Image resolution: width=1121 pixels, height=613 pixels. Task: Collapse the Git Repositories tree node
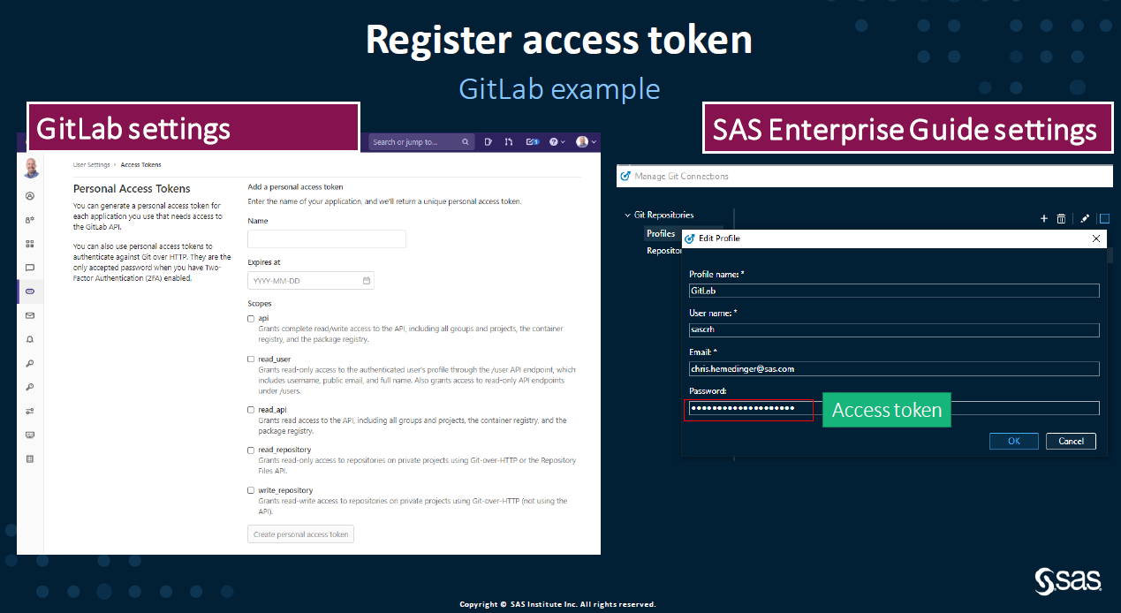(626, 215)
